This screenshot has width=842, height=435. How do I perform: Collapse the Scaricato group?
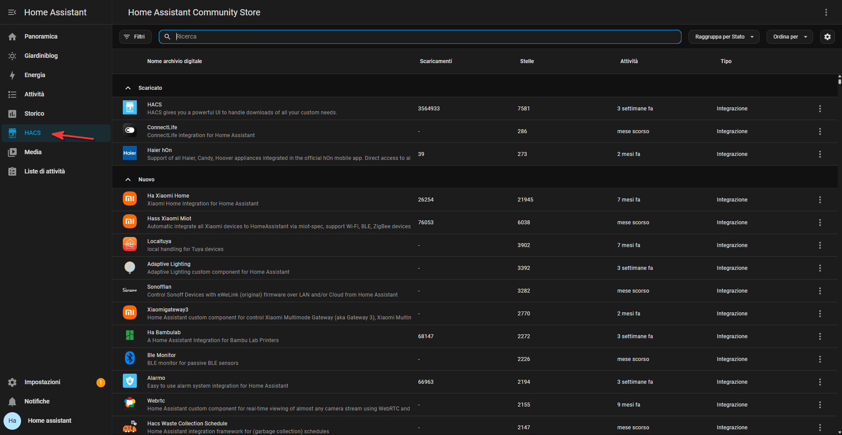pyautogui.click(x=128, y=88)
